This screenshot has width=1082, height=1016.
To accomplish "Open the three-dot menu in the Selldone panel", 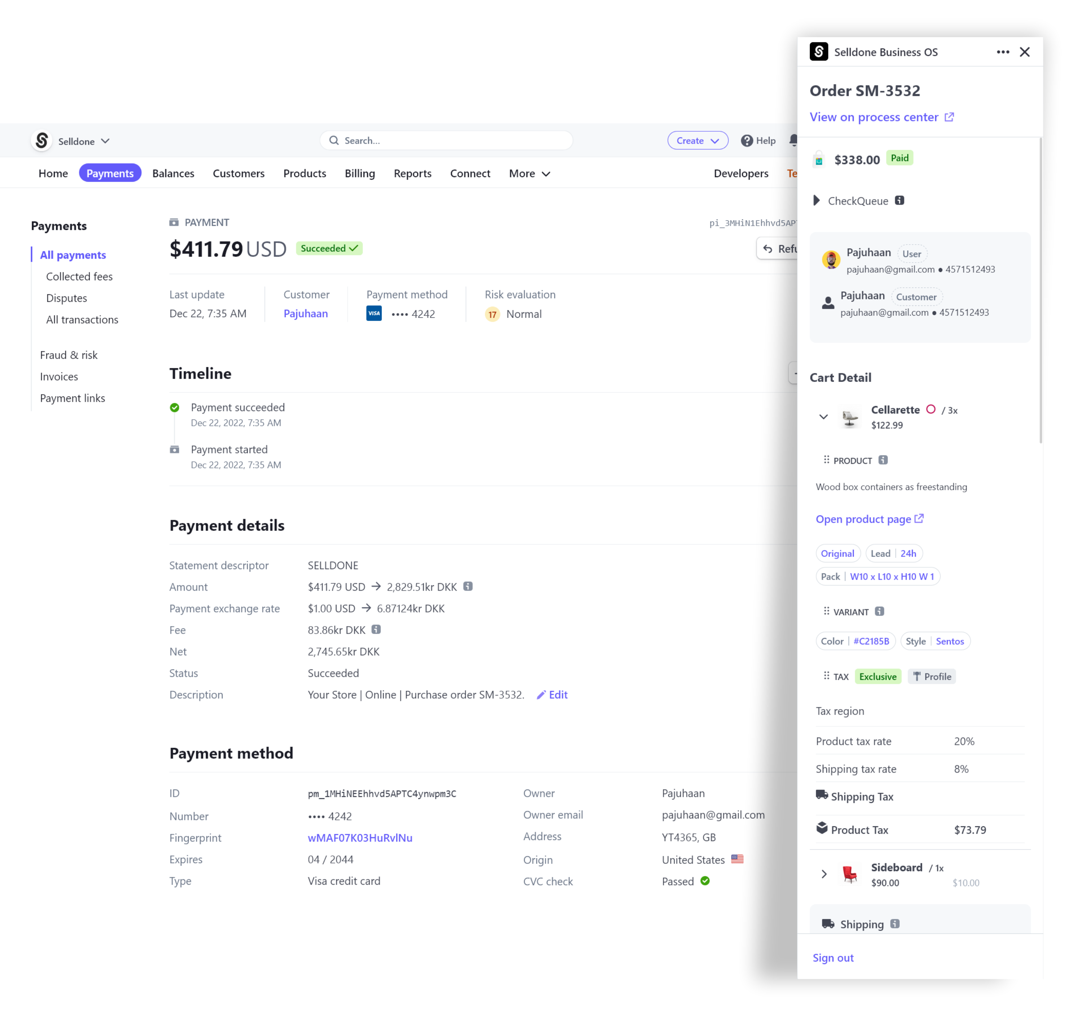I will 1003,52.
